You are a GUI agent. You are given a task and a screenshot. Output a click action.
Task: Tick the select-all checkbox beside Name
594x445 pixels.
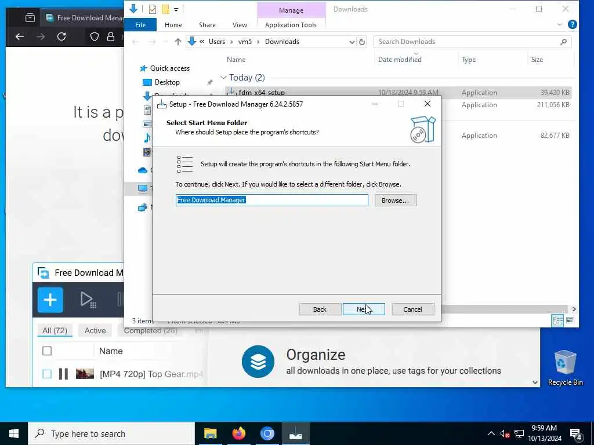47,351
